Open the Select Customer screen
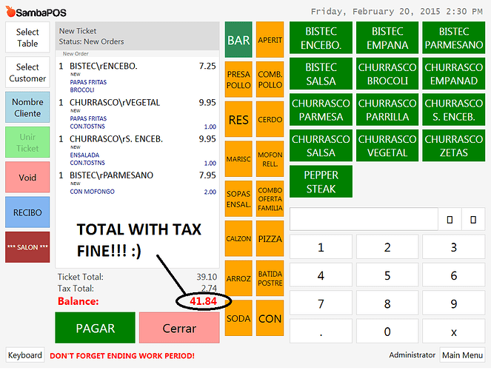Image resolution: width=491 pixels, height=370 pixels. click(x=27, y=73)
